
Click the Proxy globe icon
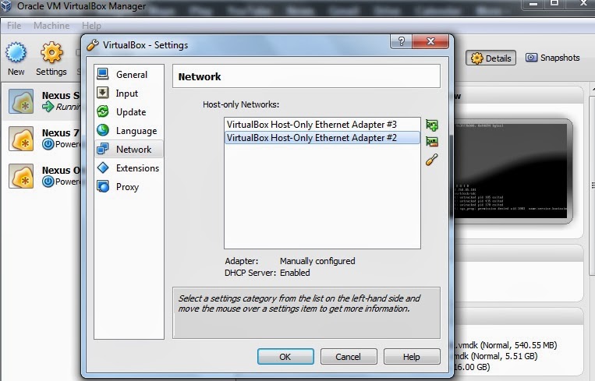[x=103, y=186]
